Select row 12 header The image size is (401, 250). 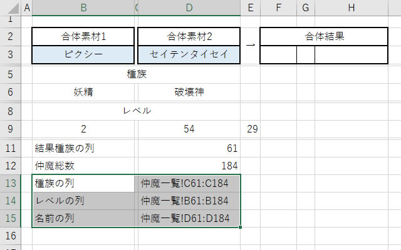pos(10,166)
